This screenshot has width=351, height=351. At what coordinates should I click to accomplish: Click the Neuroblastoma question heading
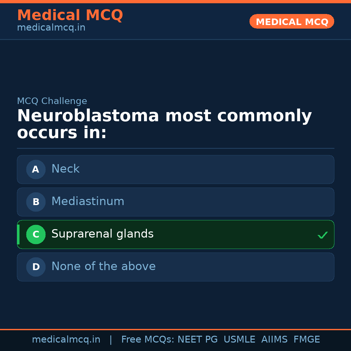164,124
